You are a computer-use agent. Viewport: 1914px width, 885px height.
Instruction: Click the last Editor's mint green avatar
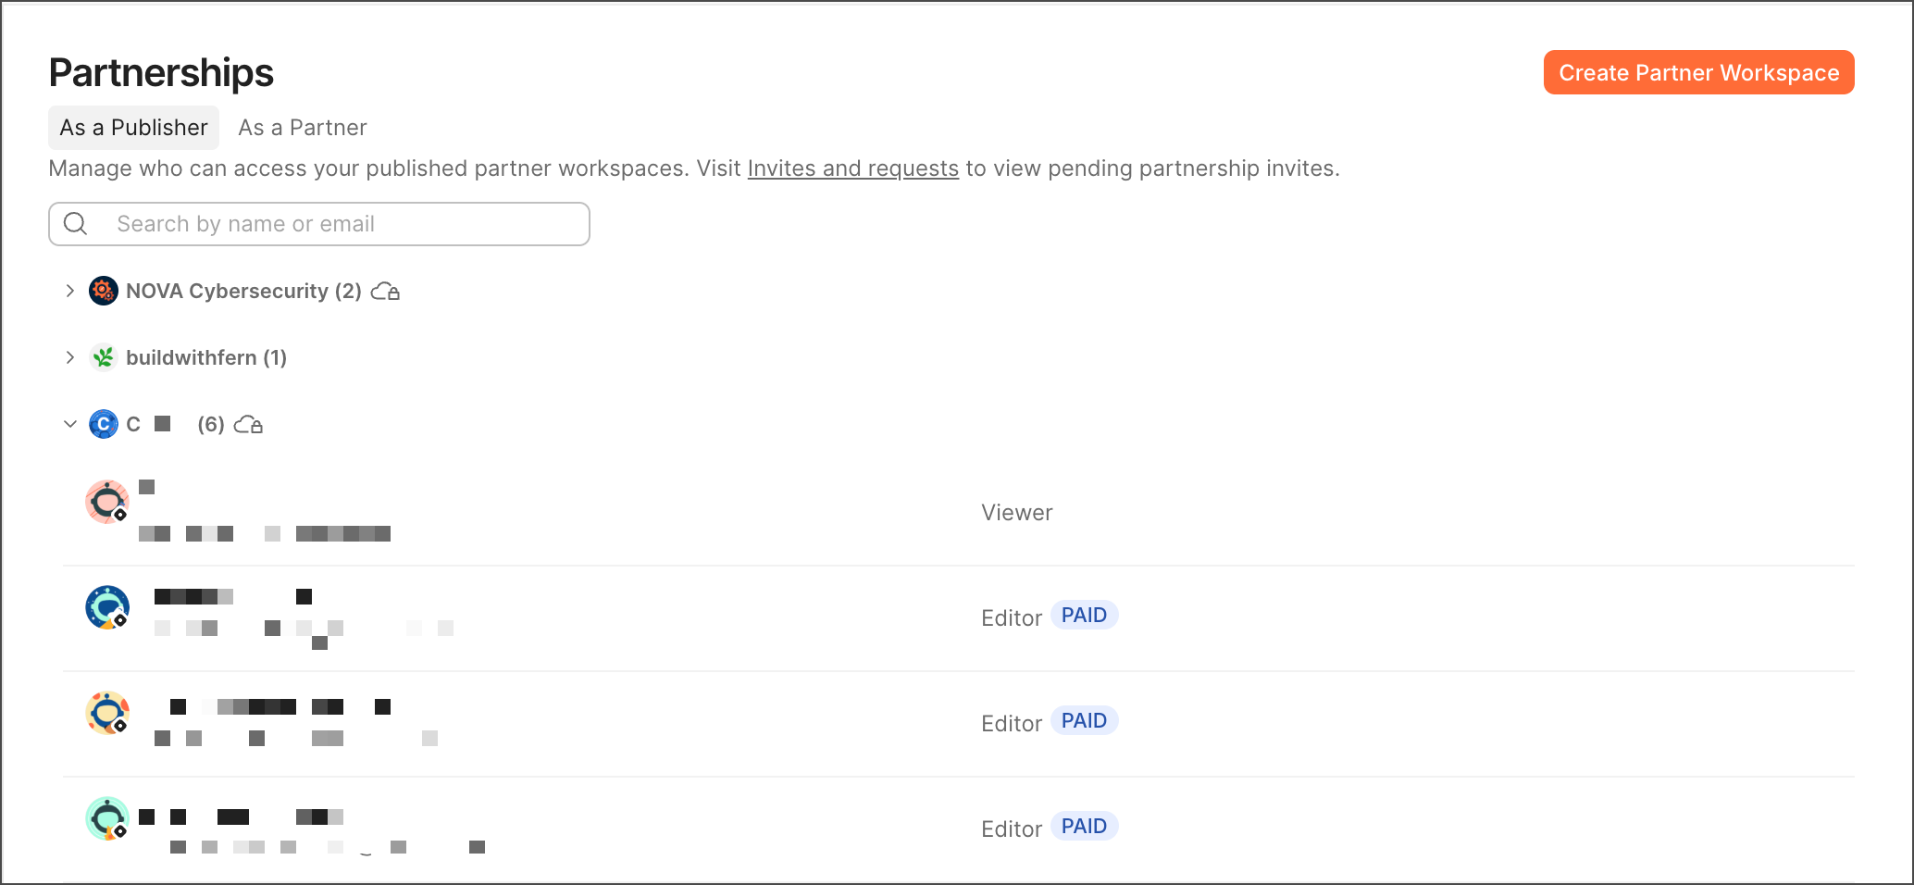click(x=107, y=819)
